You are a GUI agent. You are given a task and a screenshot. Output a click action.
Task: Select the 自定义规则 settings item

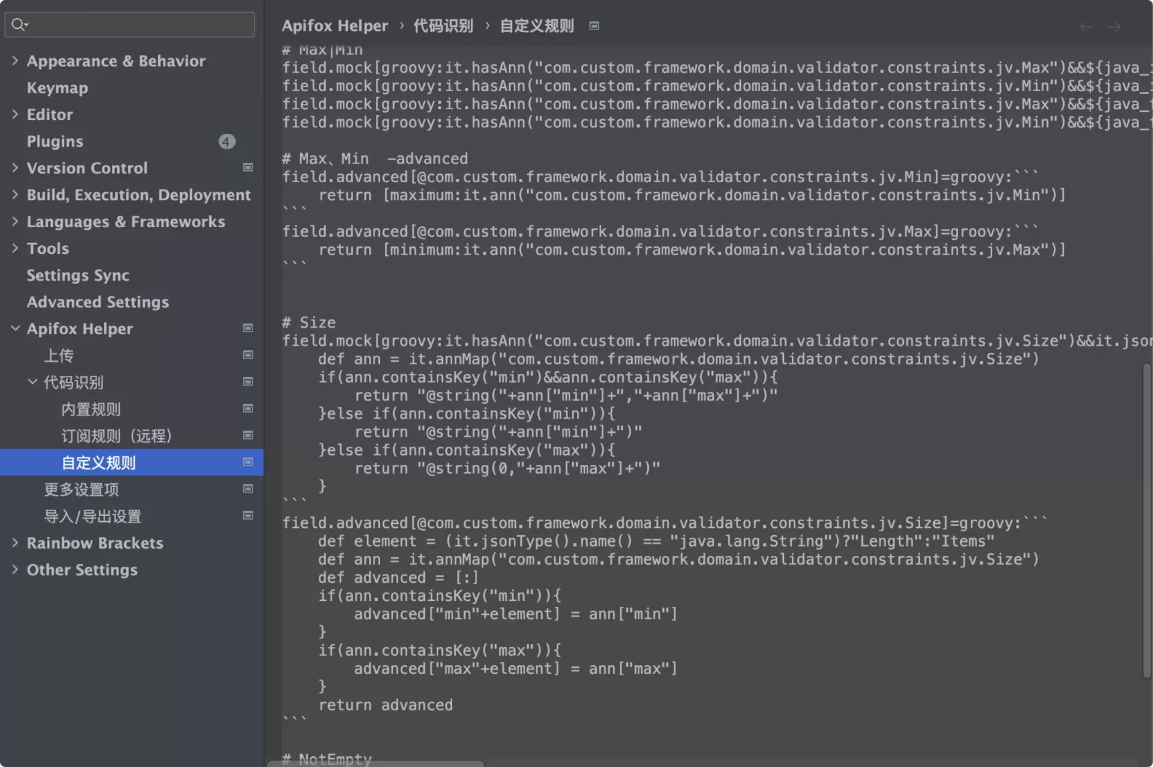click(x=98, y=463)
